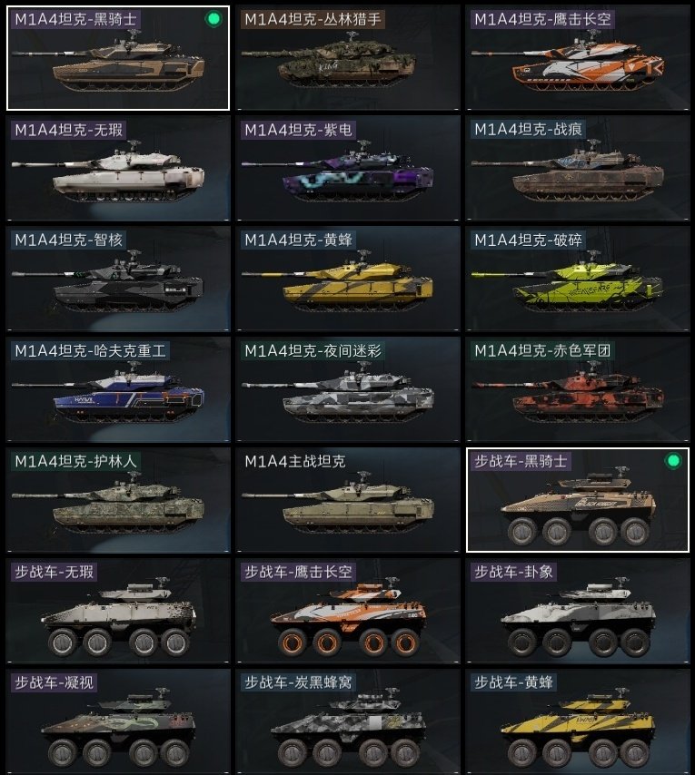
Task: Choose the M1A4坦克-丛林猎手 camouflage skin
Action: coord(348,58)
